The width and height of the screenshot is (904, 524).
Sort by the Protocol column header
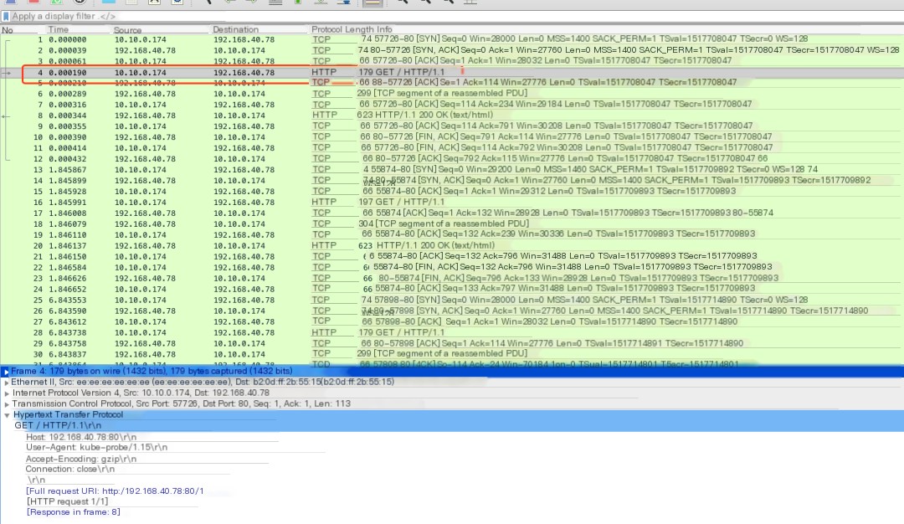pyautogui.click(x=327, y=29)
